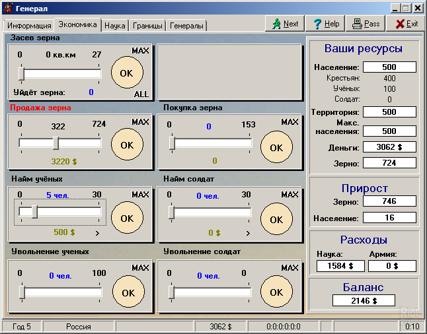Viewport: 427px width, 334px height.
Task: Click the General app icon in title bar
Action: tap(9, 7)
